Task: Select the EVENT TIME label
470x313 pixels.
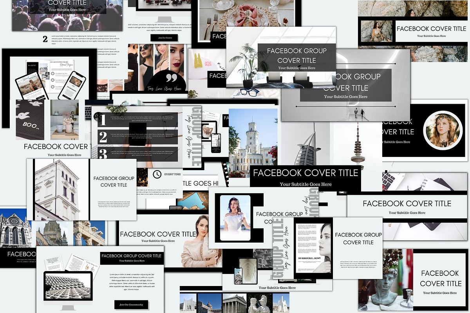Action: coord(172,174)
